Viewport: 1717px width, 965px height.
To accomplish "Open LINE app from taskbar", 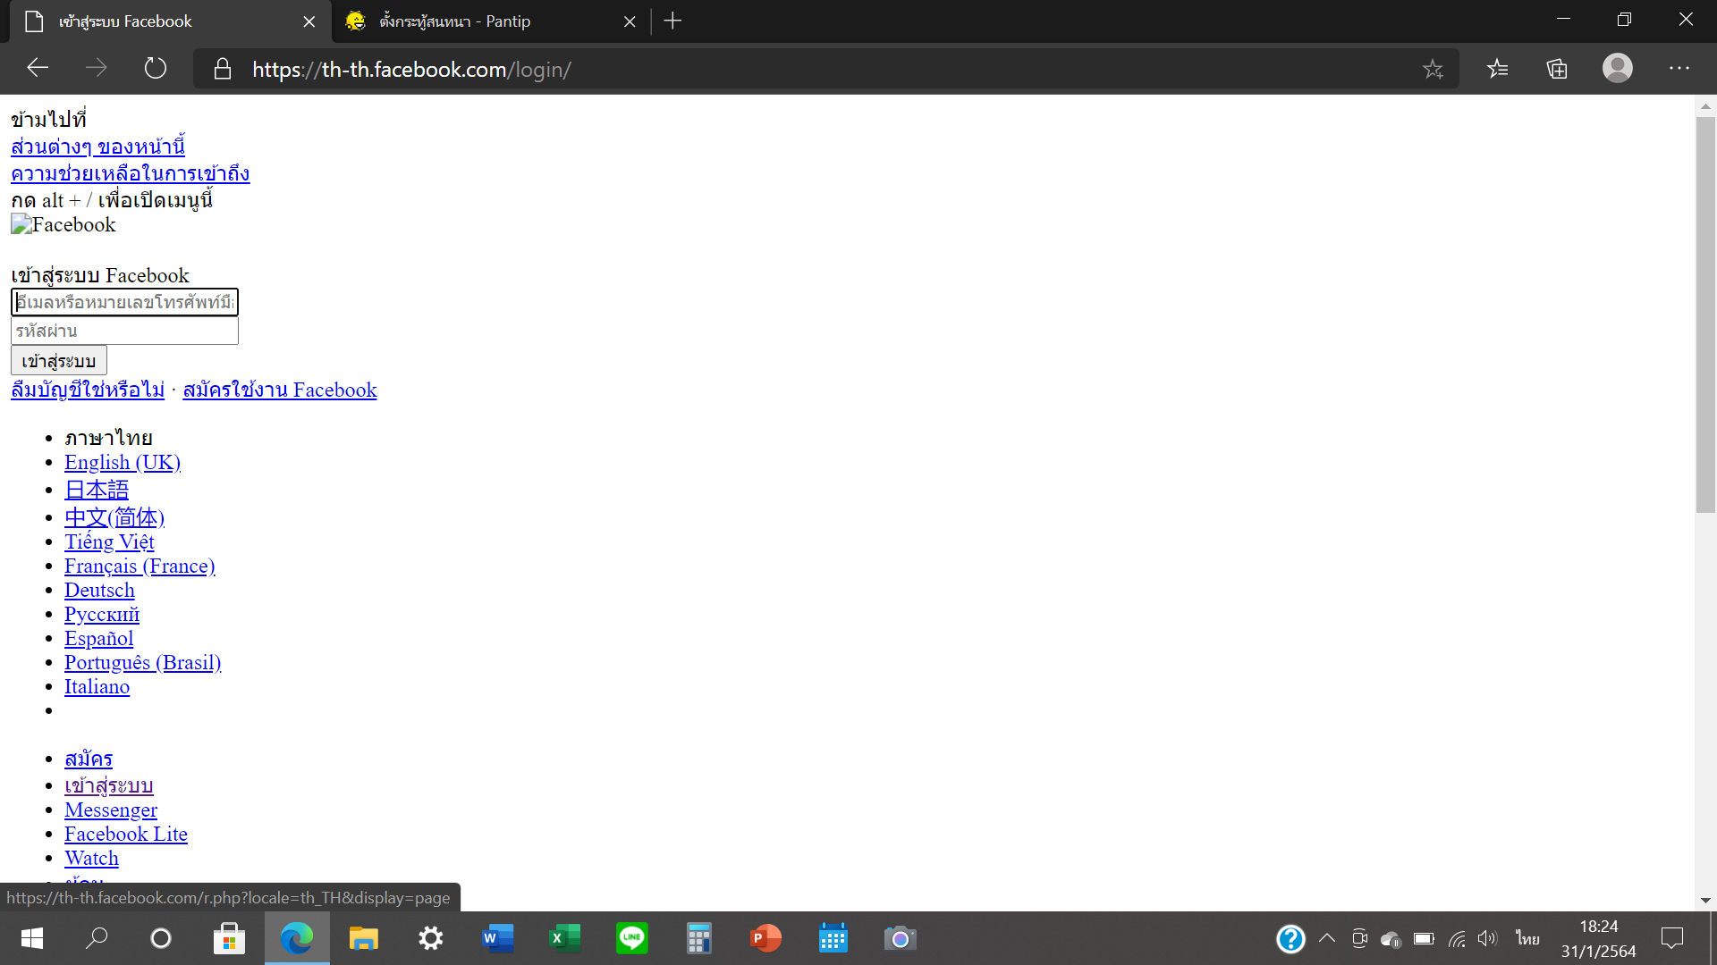I will [632, 938].
